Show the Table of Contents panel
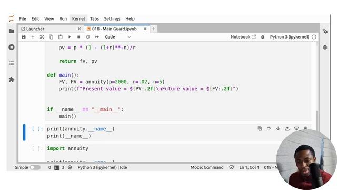Screen dimensions: 337x190 (12, 63)
